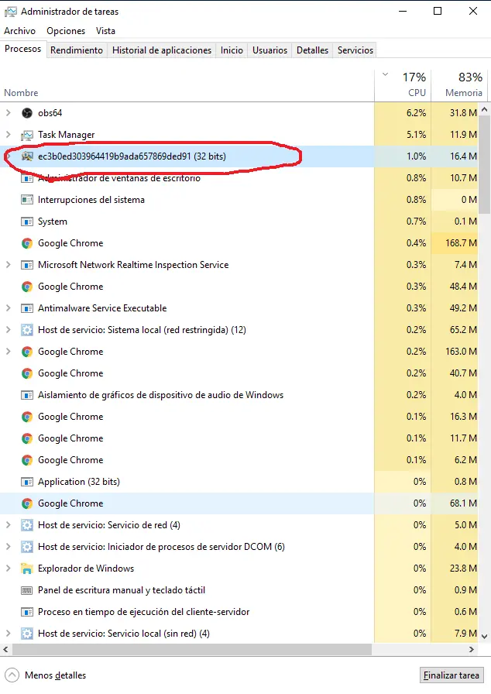Click the Aislamiento de gráficos de dispositivo icon

click(x=27, y=395)
